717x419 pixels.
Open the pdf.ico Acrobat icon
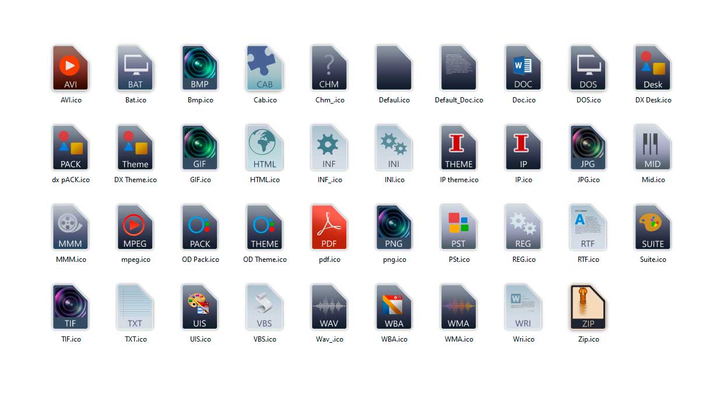click(x=329, y=228)
